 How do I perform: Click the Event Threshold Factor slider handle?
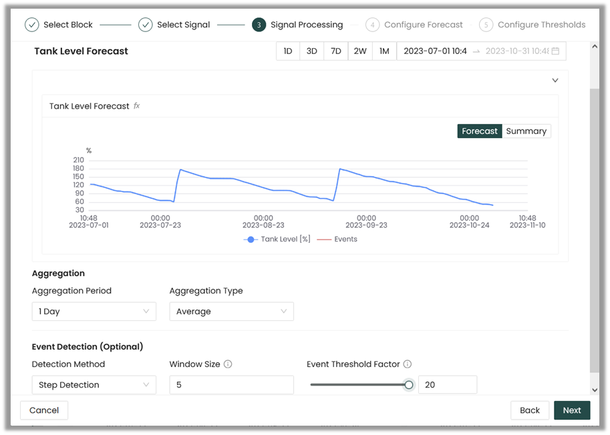[409, 385]
